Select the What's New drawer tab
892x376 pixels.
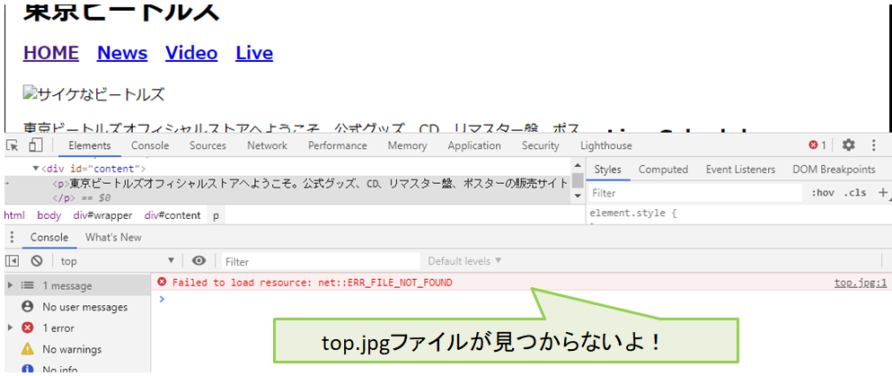[x=113, y=237]
